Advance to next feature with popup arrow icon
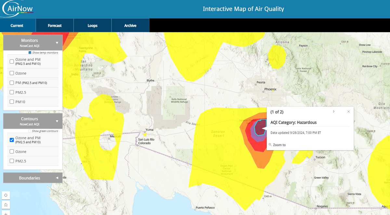Viewport: 390px width, 215px height. (333, 111)
